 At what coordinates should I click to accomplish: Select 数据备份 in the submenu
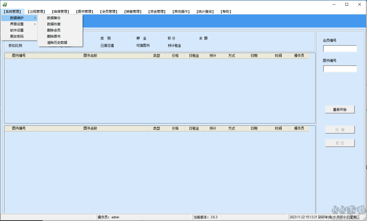pos(60,18)
